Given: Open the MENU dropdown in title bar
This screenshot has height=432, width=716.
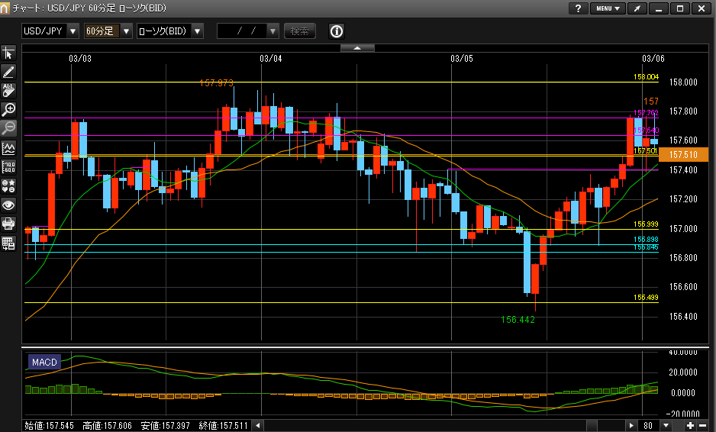Looking at the screenshot, I should pyautogui.click(x=608, y=8).
